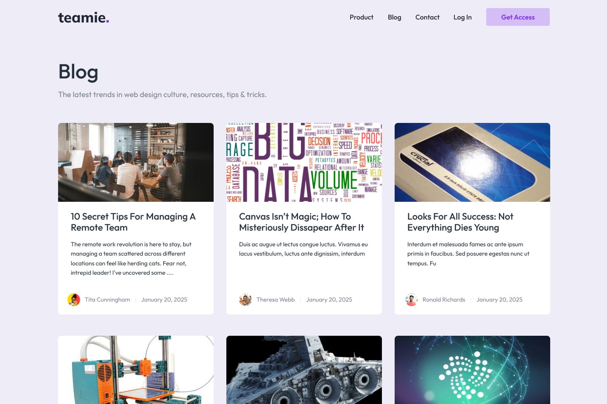
Task: Read '10 Secret Tips For Managing A Remote Team'
Action: point(133,222)
